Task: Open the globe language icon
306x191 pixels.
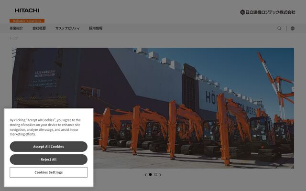Action: [293, 28]
